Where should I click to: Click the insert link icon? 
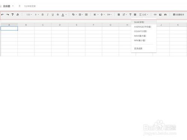tap(155, 15)
